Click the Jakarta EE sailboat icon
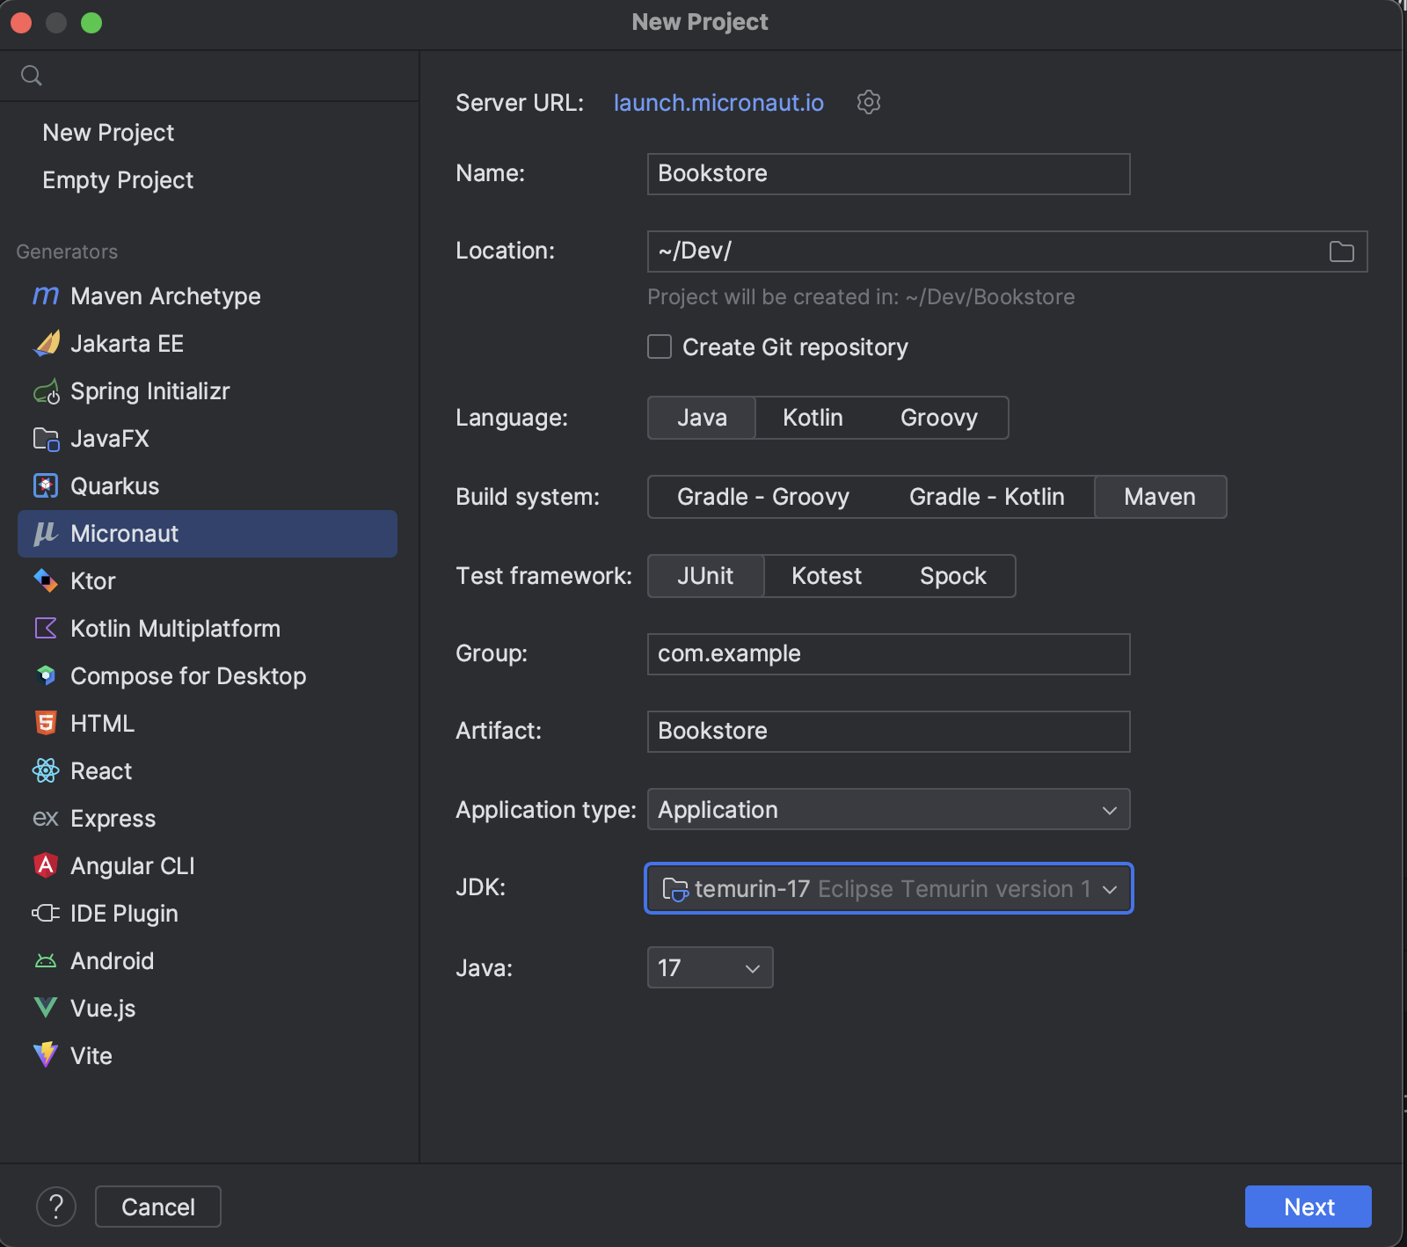This screenshot has height=1247, width=1407. point(46,344)
